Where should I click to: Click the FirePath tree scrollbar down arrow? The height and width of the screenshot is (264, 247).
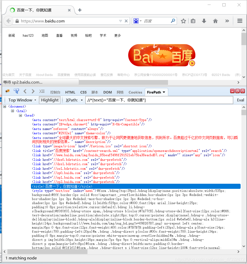click(244, 246)
